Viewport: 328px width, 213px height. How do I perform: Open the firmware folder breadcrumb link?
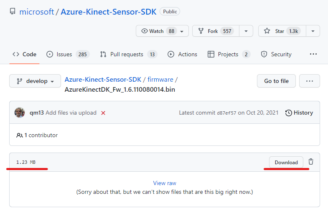[x=160, y=79]
